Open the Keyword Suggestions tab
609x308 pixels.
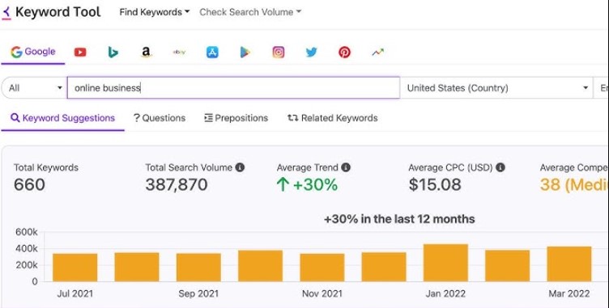(62, 118)
